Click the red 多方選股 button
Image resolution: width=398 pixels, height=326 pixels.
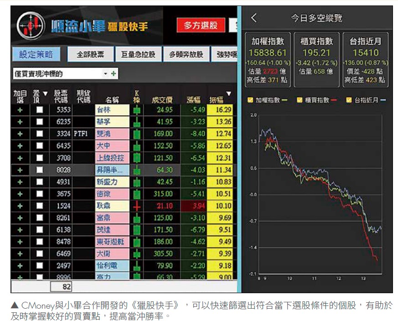pos(201,25)
